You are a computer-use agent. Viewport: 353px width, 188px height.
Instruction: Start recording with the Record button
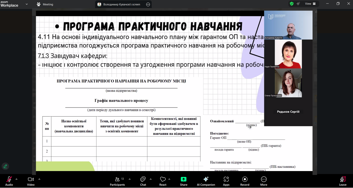pos(245,181)
